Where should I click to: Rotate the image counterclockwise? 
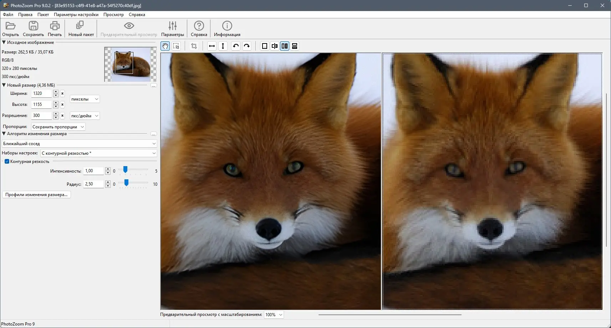tap(235, 46)
